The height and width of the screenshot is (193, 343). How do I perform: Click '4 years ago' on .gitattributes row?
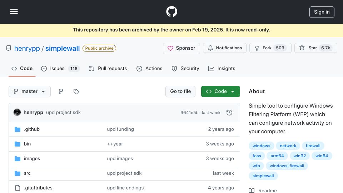point(221,188)
